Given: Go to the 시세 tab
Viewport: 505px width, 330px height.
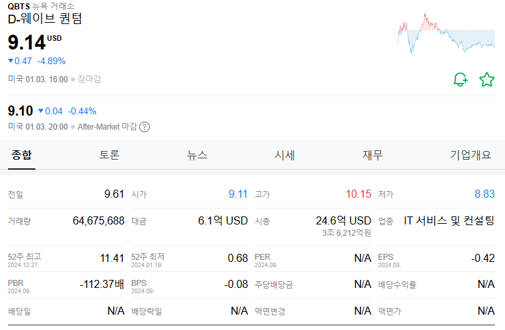Looking at the screenshot, I should coord(284,155).
